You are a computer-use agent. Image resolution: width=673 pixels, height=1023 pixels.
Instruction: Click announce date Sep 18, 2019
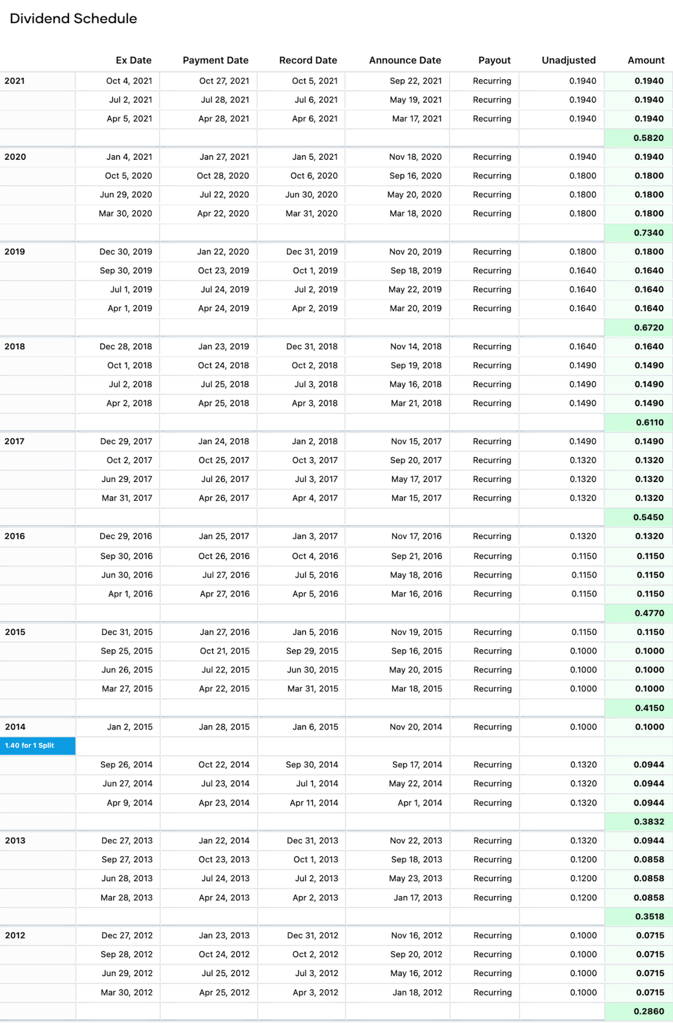click(x=416, y=270)
